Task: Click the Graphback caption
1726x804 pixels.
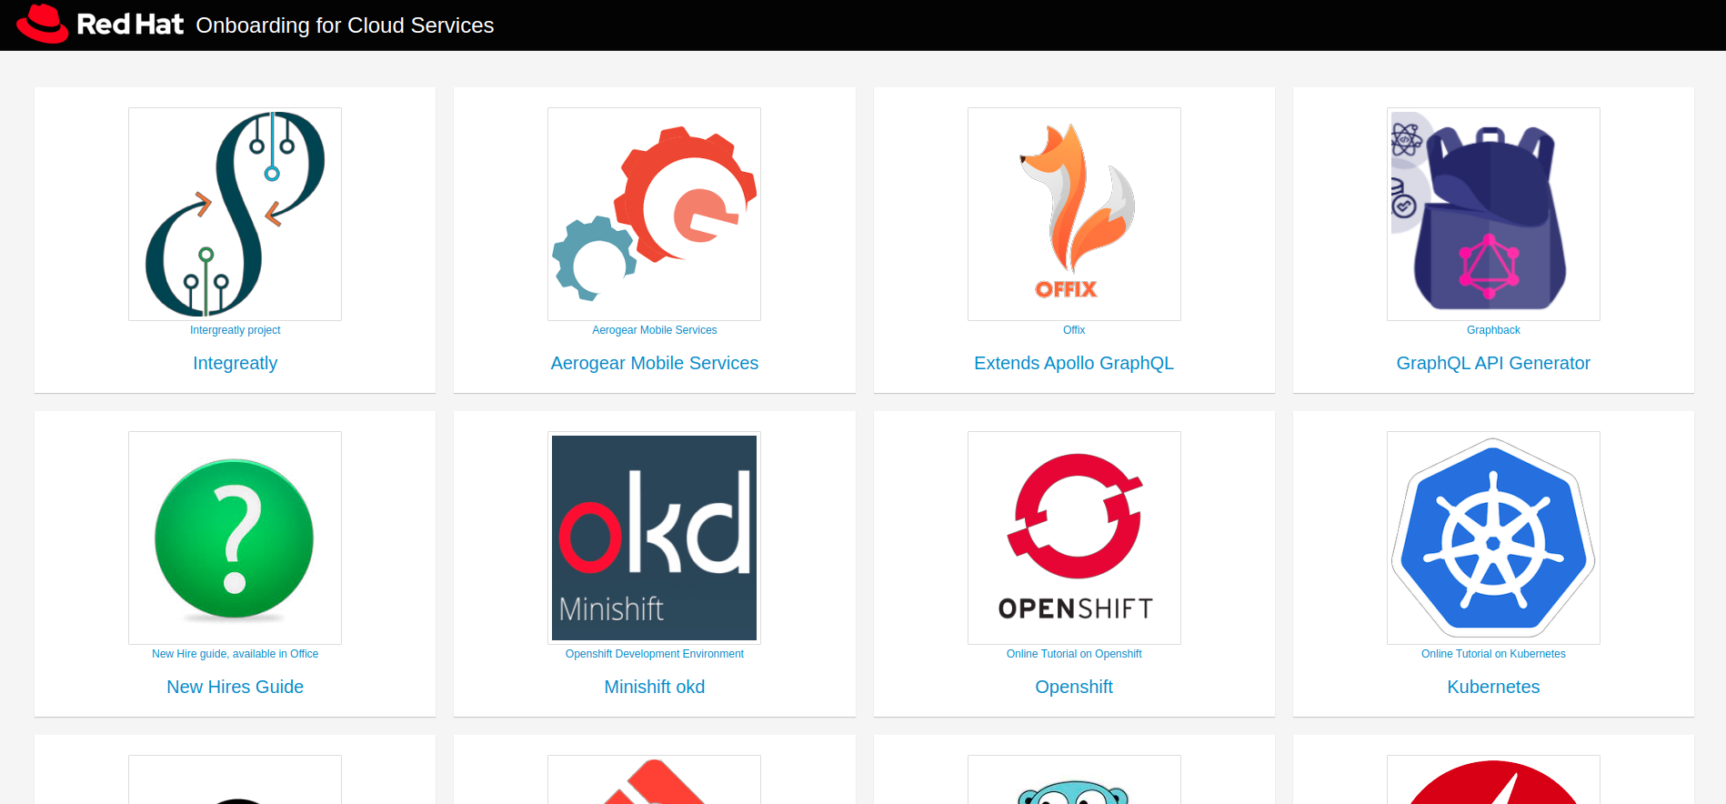Action: tap(1493, 330)
